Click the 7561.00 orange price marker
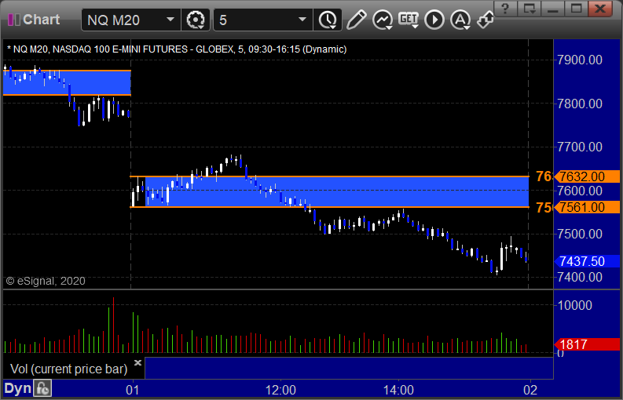This screenshot has width=623, height=400. click(x=587, y=207)
